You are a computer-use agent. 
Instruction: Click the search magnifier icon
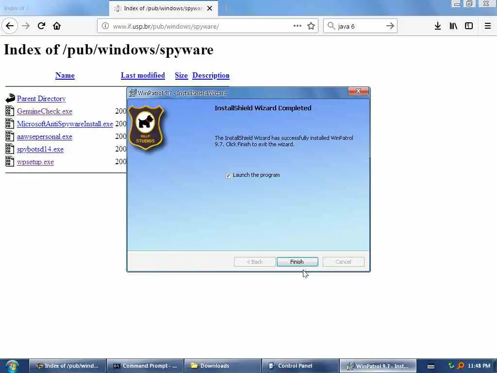(331, 26)
